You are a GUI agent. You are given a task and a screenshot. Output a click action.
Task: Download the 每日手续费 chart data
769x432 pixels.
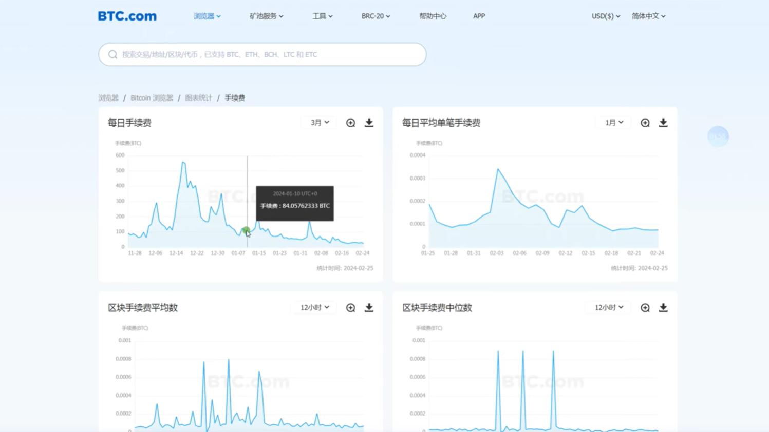(x=369, y=123)
